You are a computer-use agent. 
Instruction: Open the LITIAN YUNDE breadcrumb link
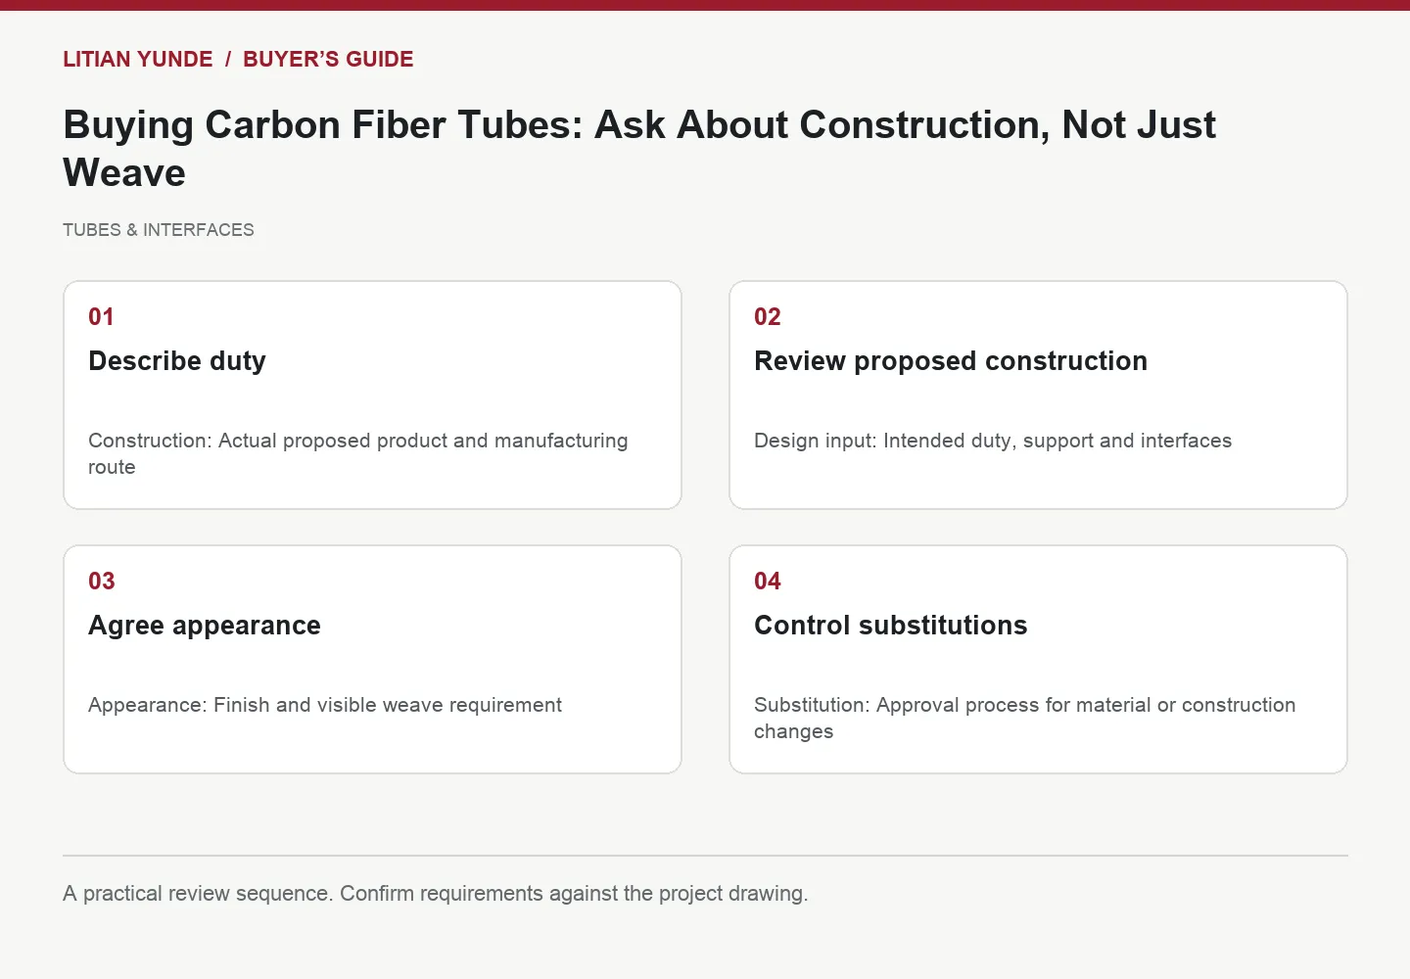tap(137, 59)
